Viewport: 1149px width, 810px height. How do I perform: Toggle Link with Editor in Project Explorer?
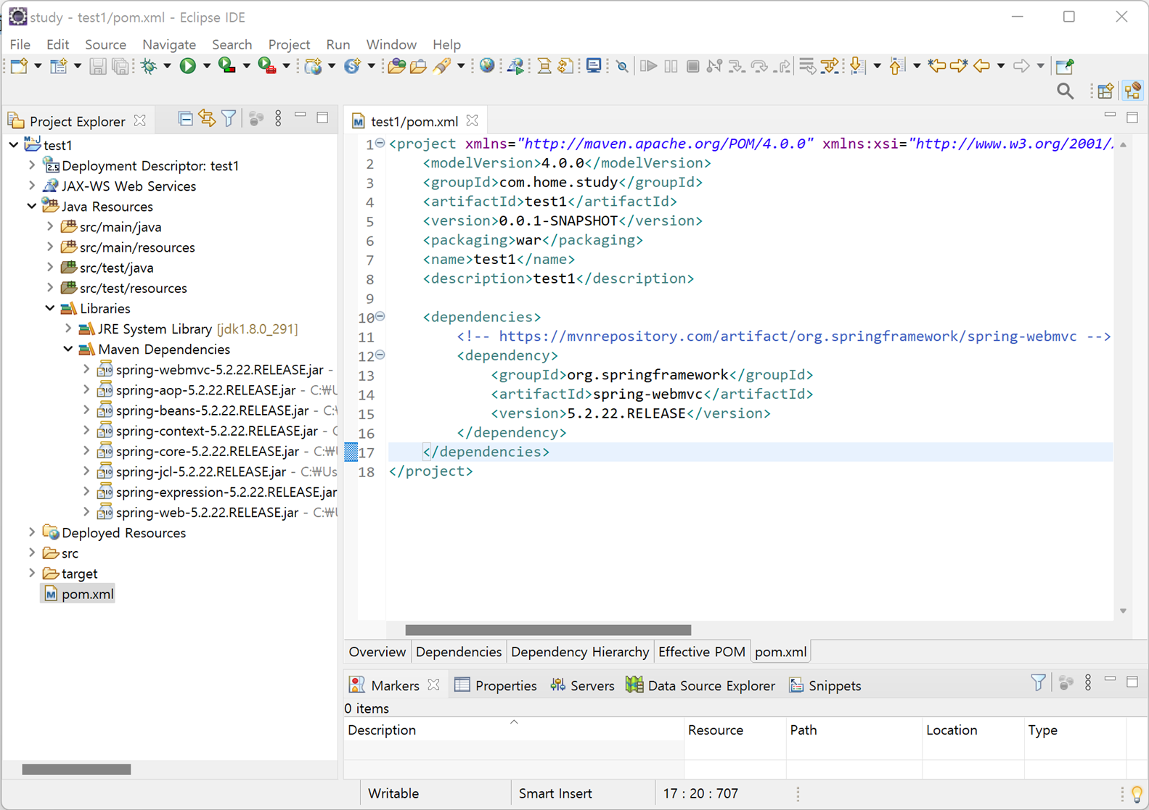(208, 118)
